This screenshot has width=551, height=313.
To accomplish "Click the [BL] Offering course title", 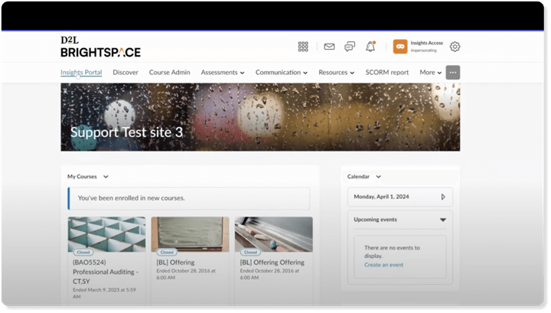I will coord(175,262).
